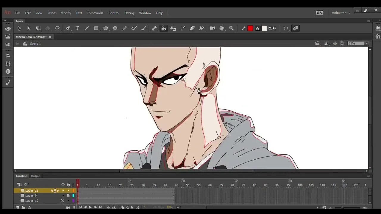Toggle the lock dot on Layer_11
This screenshot has height=214, width=381.
pos(68,191)
